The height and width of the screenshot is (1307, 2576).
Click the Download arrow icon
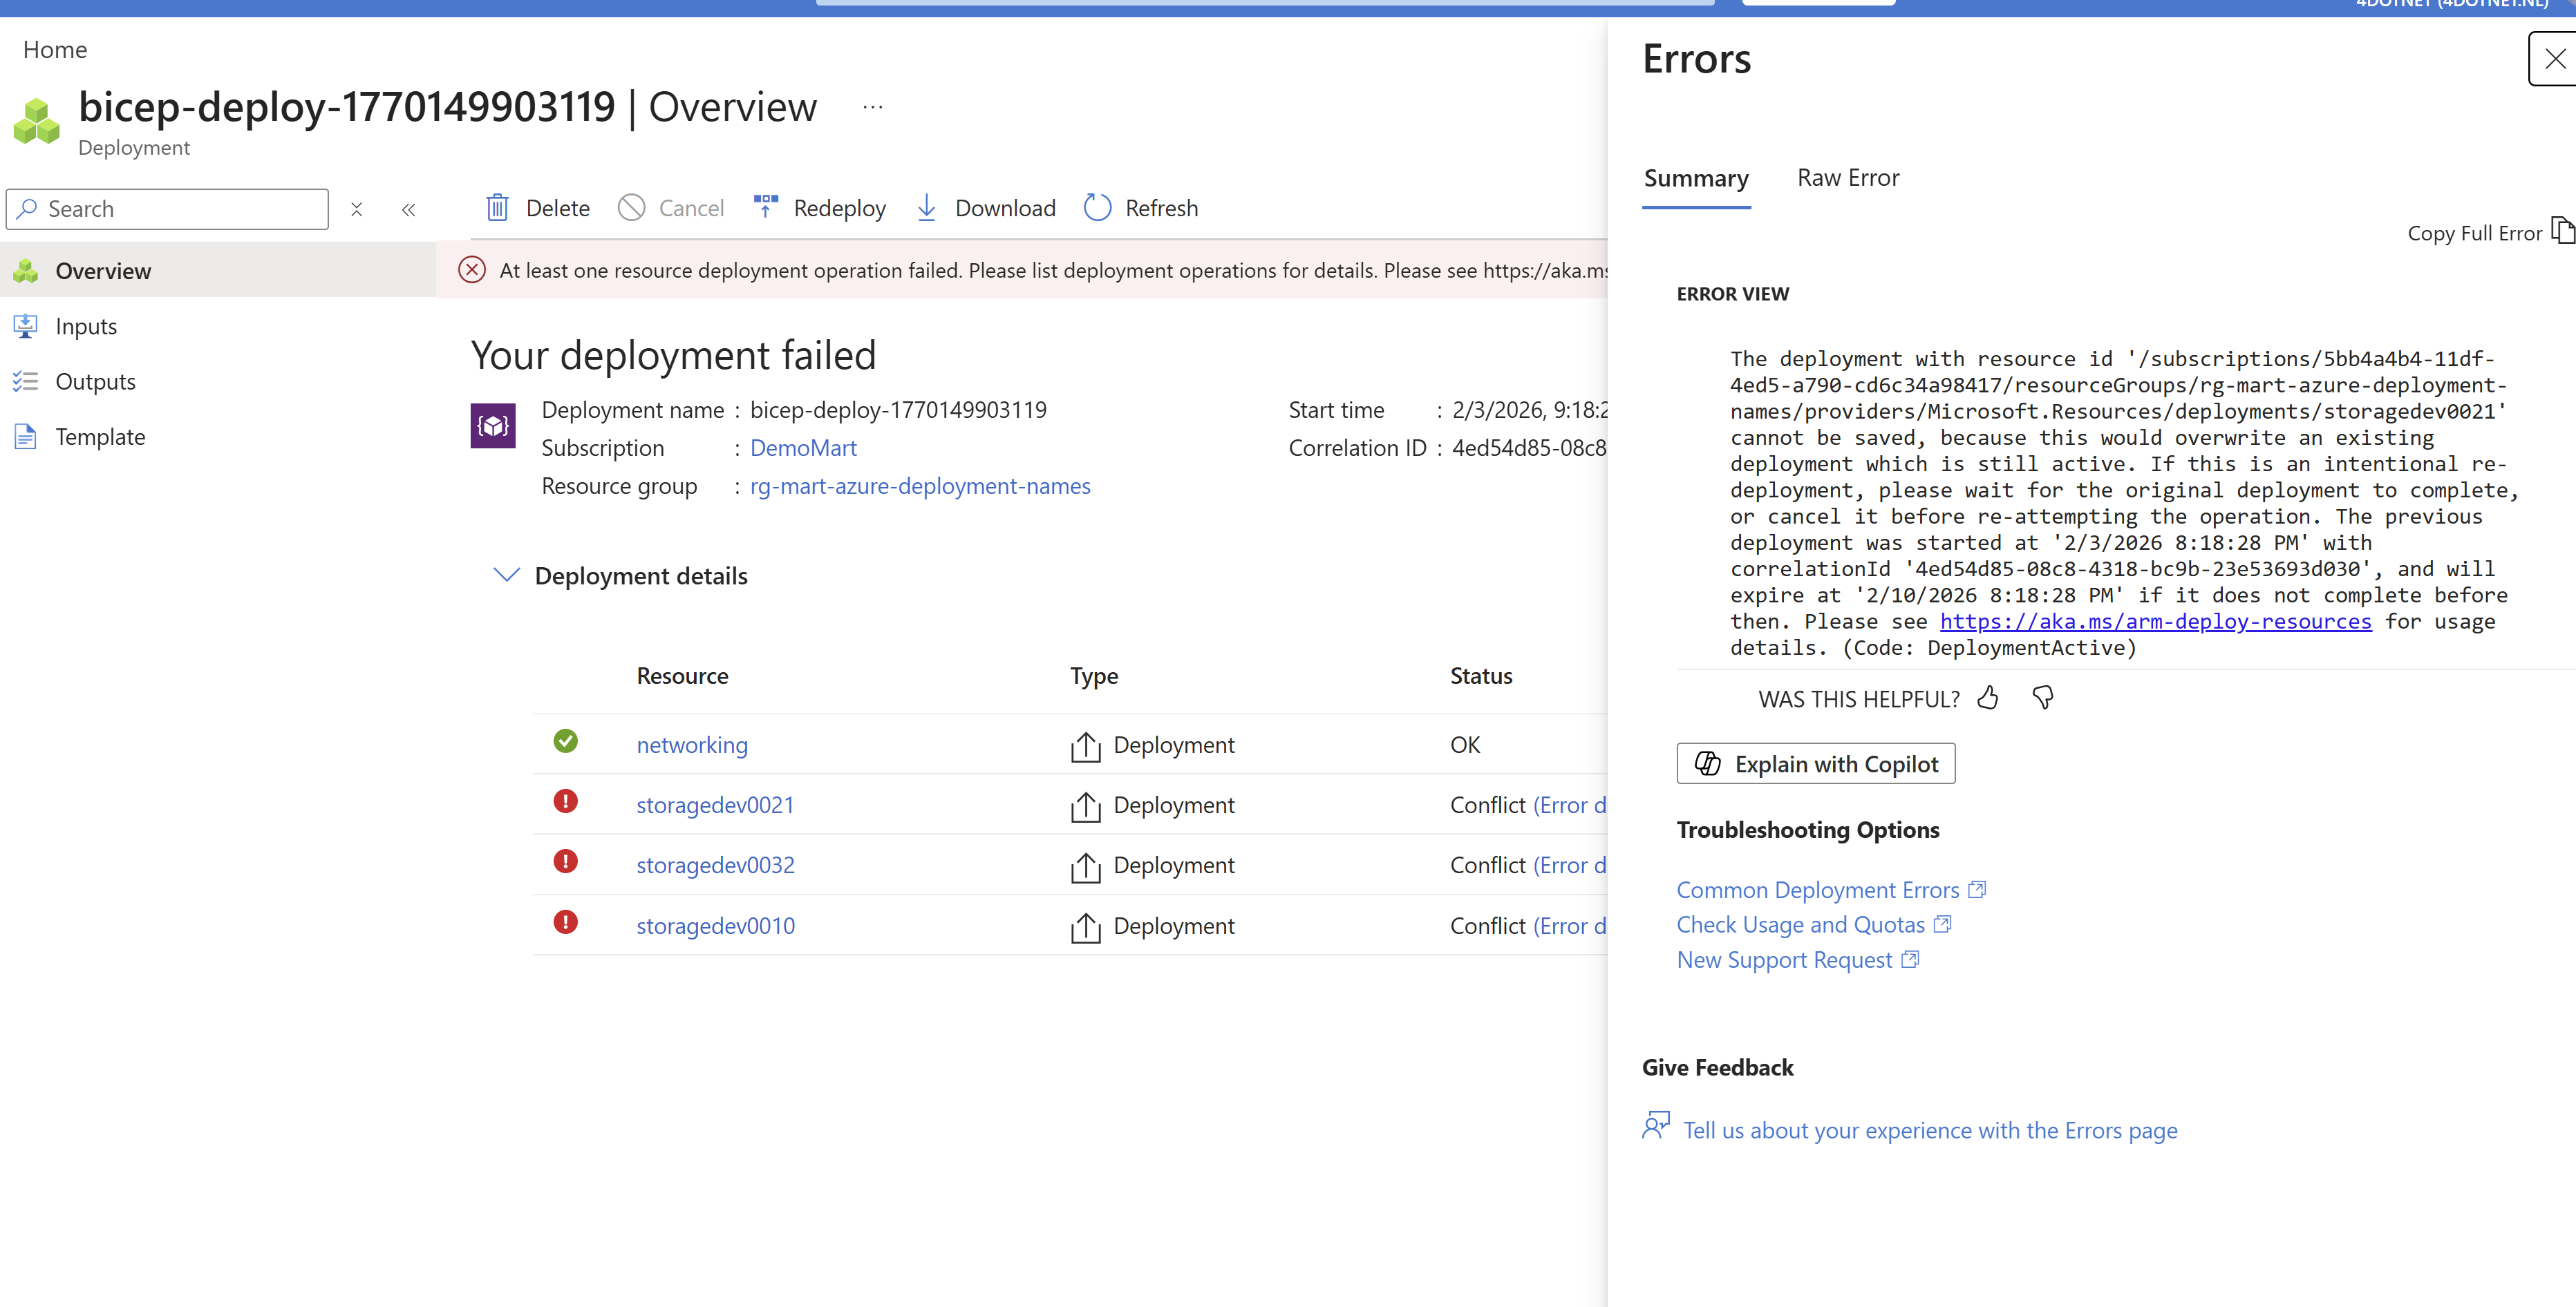pos(927,208)
